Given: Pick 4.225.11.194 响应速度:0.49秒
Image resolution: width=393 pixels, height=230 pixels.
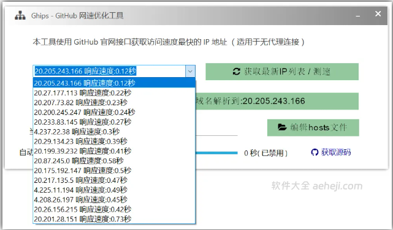Looking at the screenshot, I should tap(114, 190).
